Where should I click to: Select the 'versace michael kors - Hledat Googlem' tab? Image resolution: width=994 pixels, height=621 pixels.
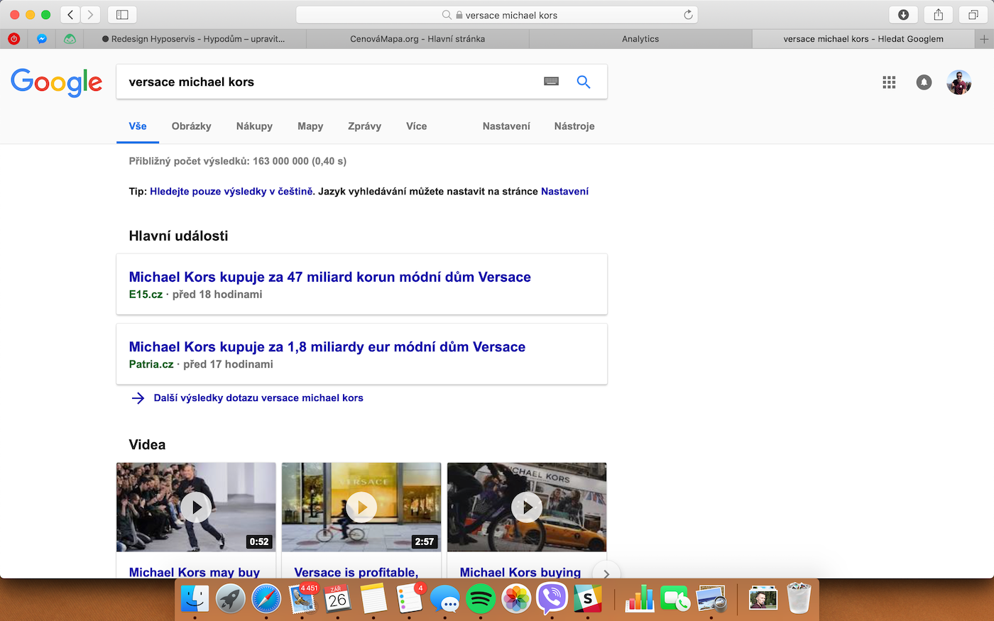tap(863, 39)
